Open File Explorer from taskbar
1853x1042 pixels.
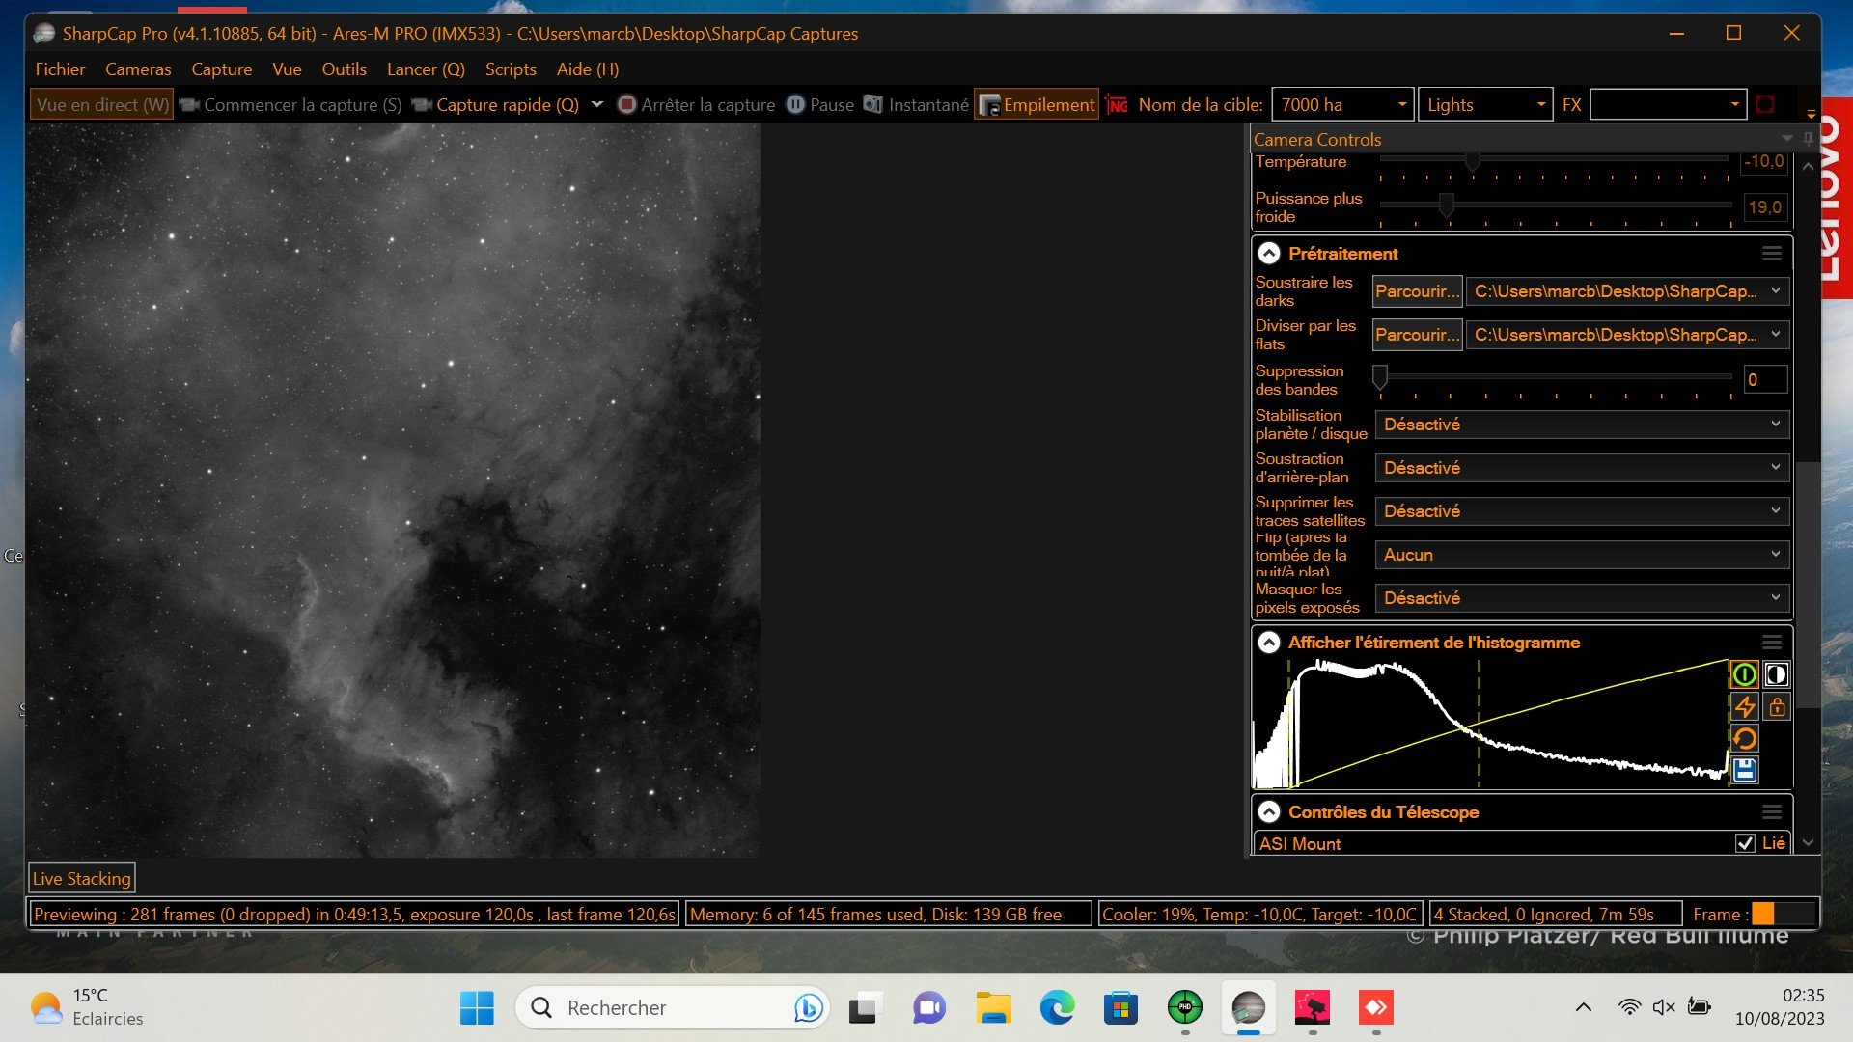point(993,1008)
